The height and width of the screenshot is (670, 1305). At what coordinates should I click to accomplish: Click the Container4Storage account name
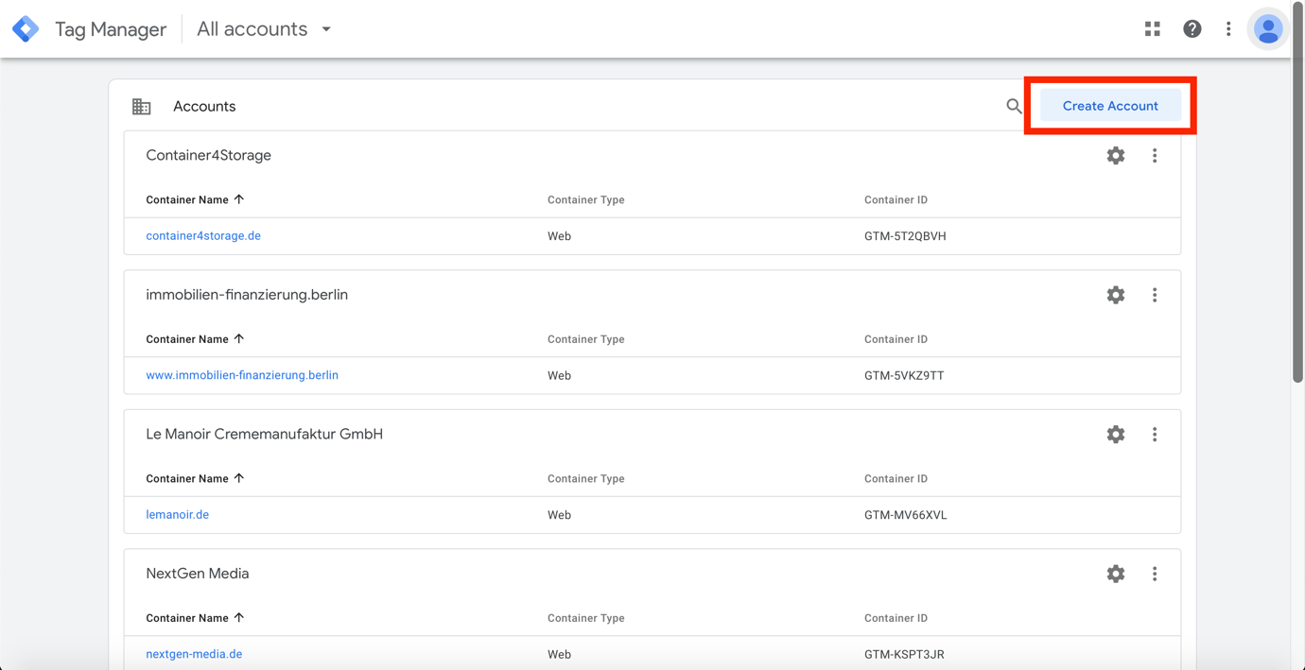[209, 155]
